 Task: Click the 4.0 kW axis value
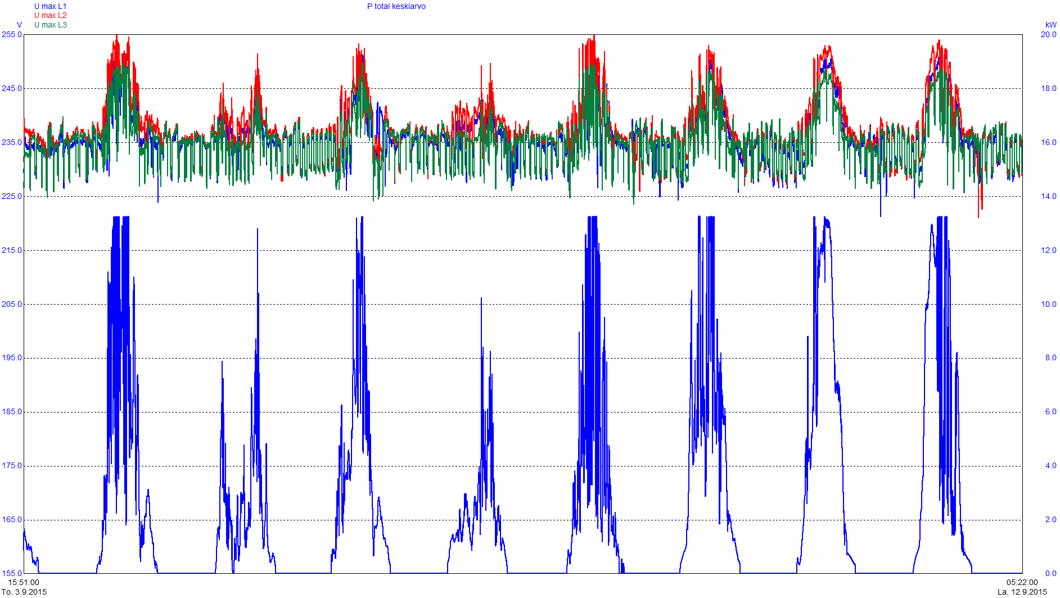(1050, 465)
